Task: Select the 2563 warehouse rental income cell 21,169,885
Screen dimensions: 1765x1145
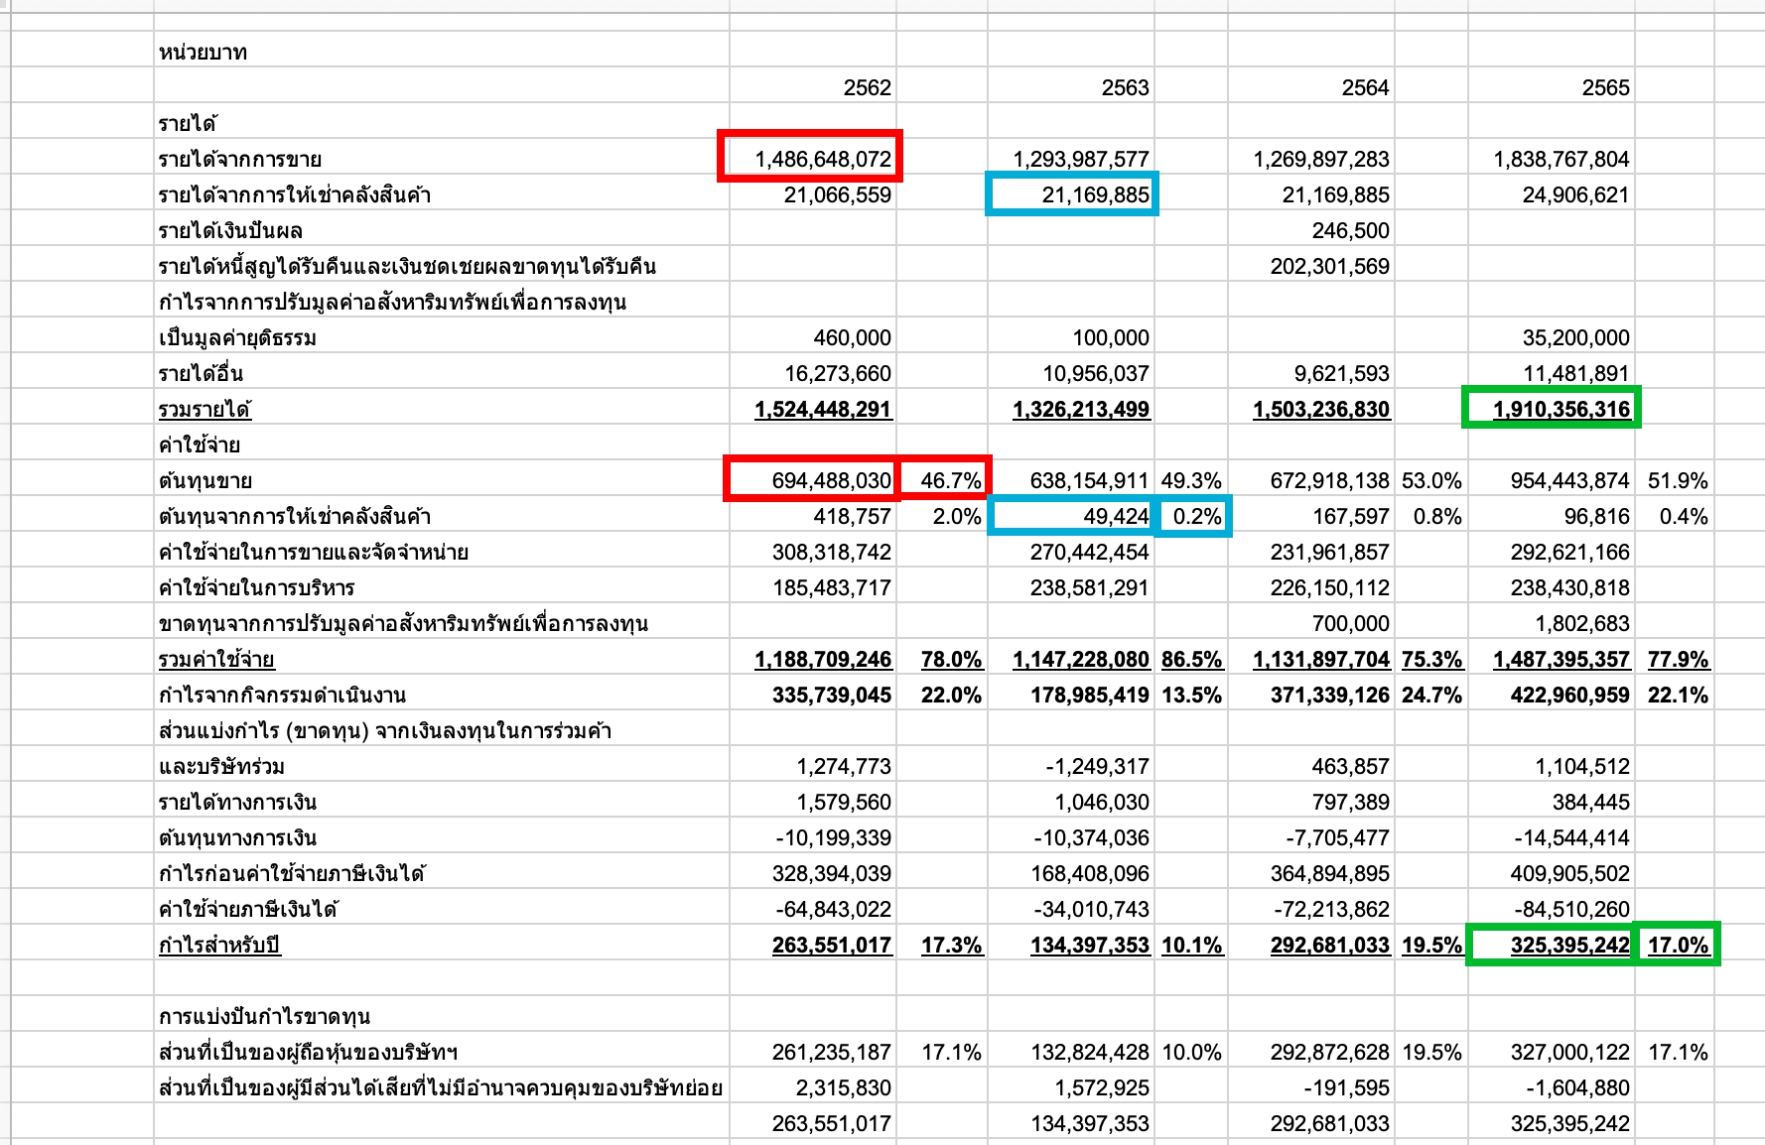Action: pyautogui.click(x=1071, y=194)
